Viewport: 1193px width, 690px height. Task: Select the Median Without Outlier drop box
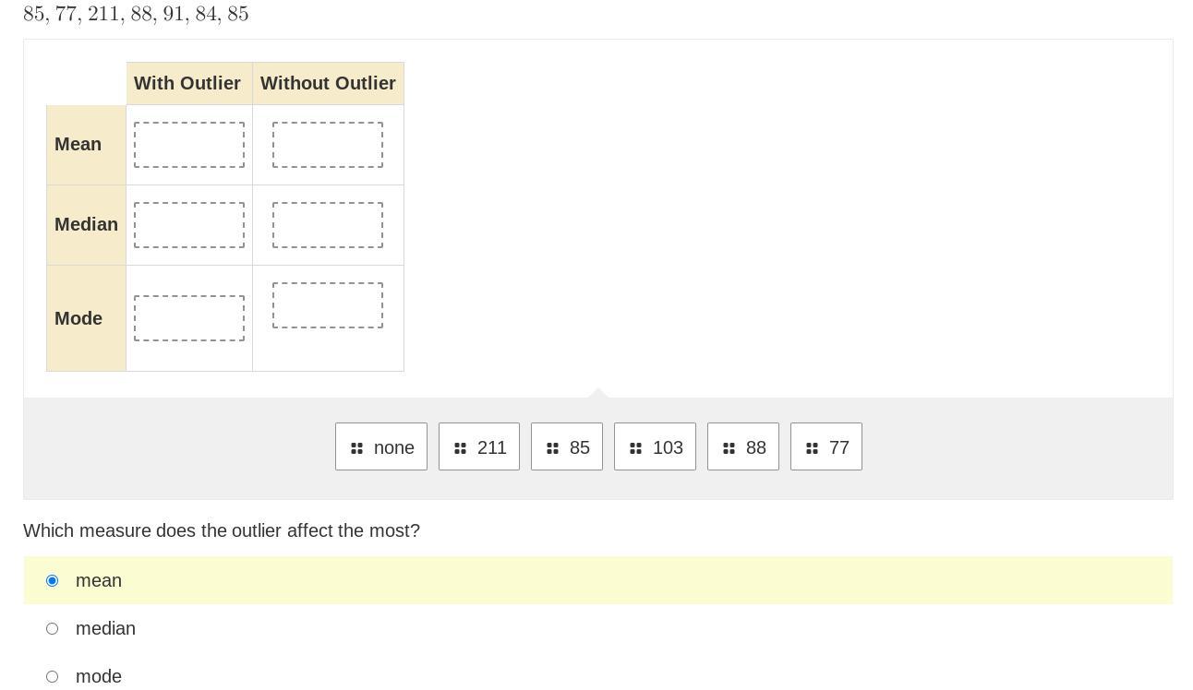(328, 225)
